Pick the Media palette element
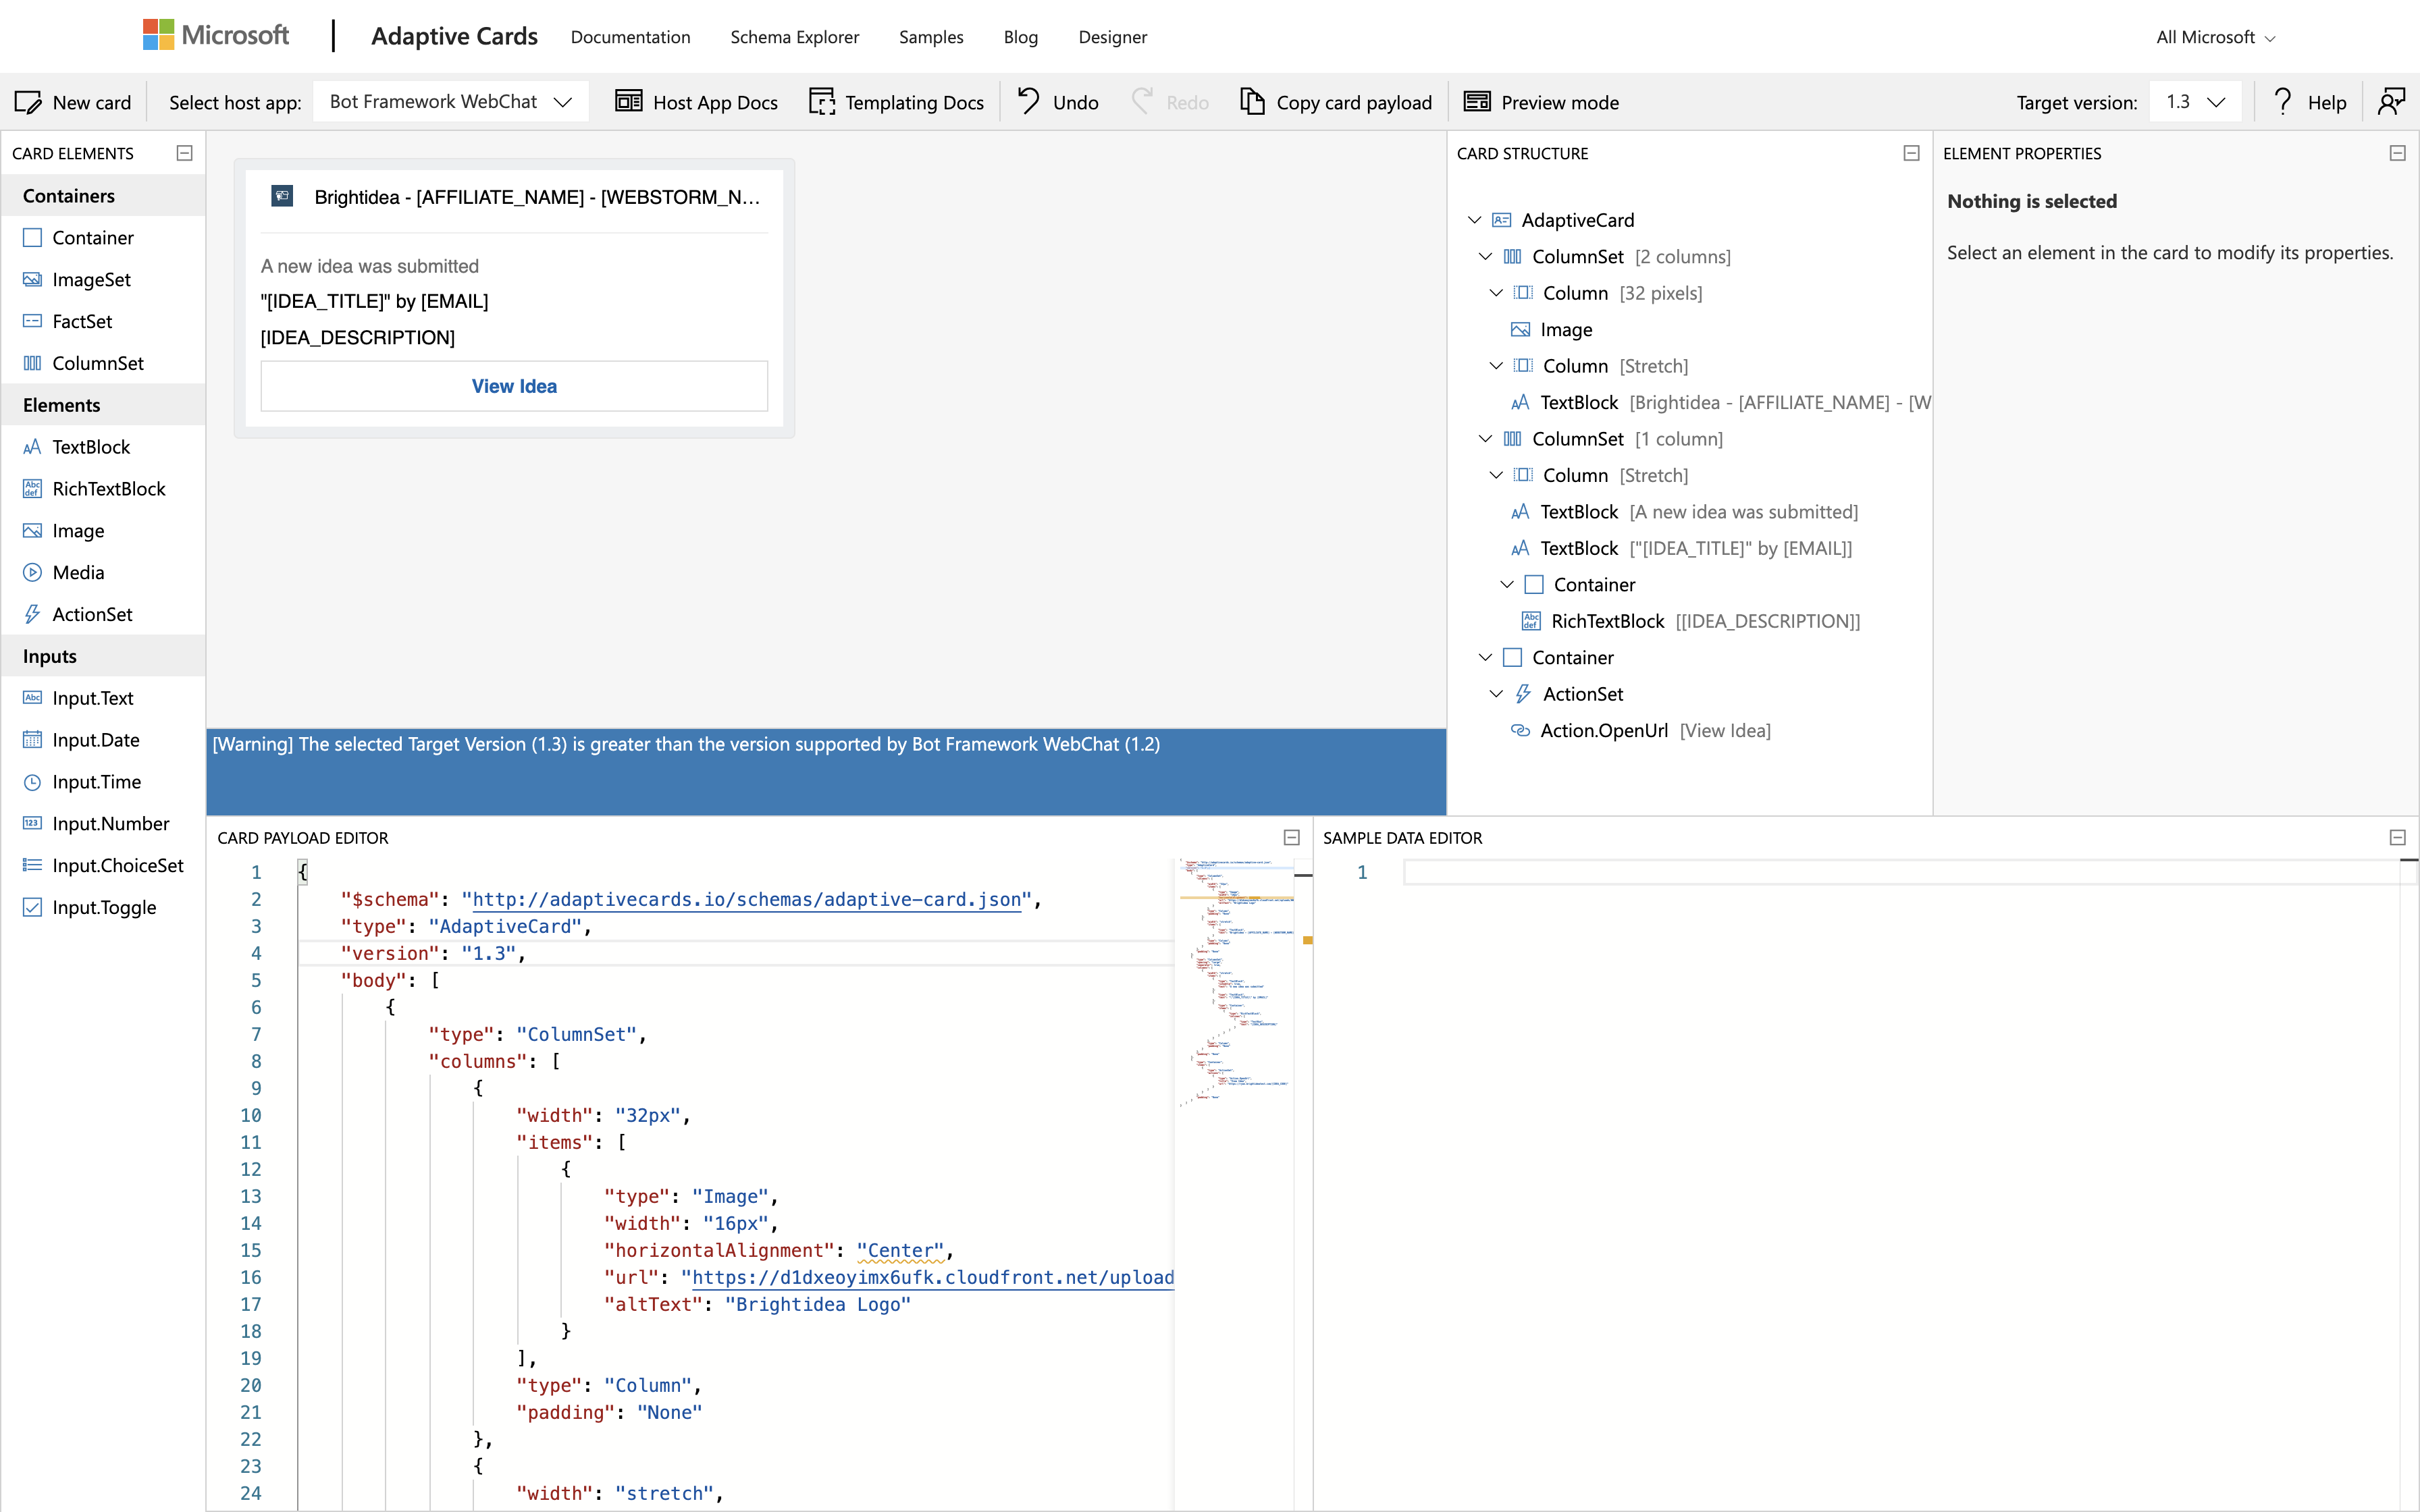2420x1512 pixels. pos(102,573)
